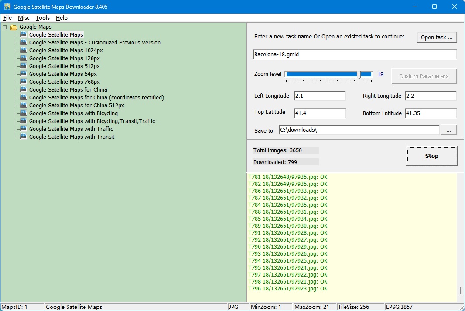The image size is (465, 311).
Task: Click the Google Maps root node label
Action: [36, 27]
